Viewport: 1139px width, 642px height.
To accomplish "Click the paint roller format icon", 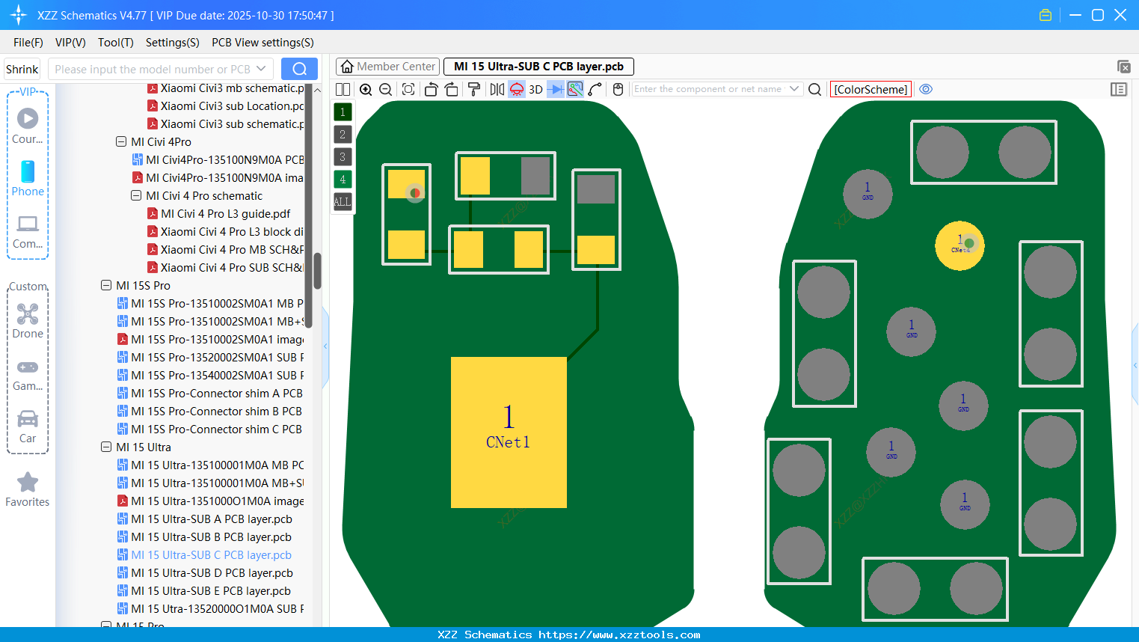I will (x=474, y=89).
